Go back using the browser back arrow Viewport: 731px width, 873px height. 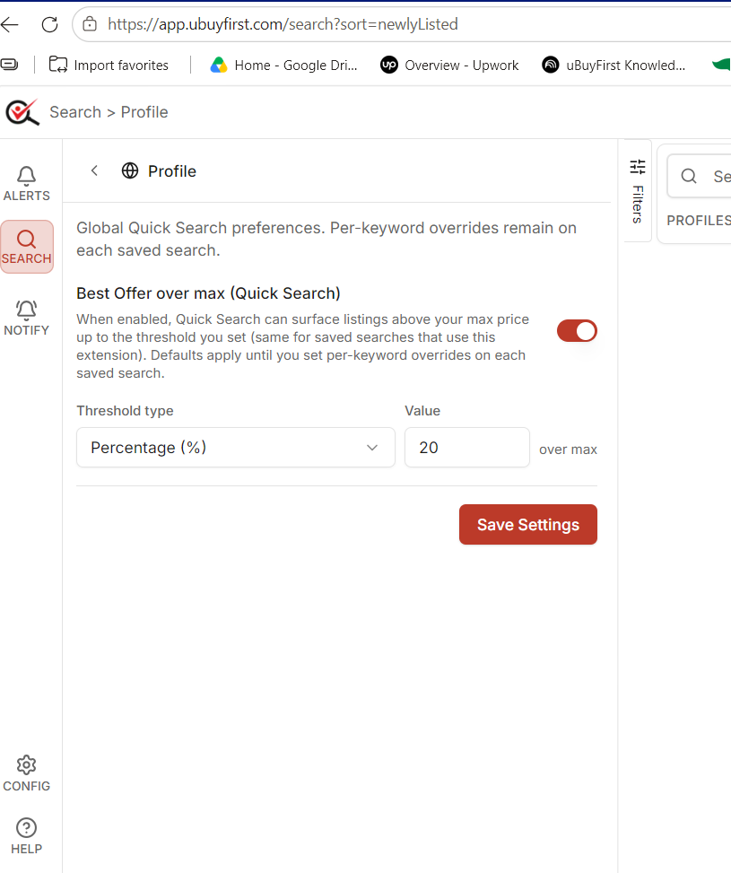(10, 24)
